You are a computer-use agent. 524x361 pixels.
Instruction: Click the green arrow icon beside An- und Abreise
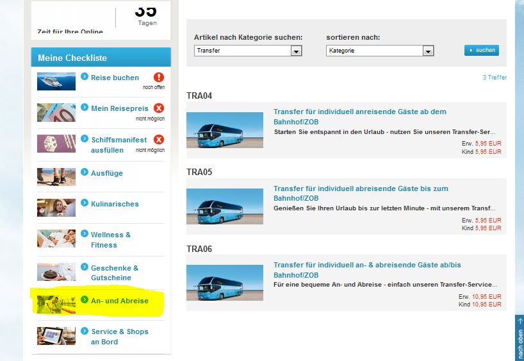[x=85, y=299]
